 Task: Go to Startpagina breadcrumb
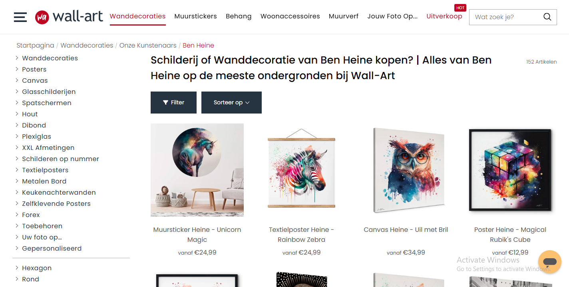click(x=35, y=46)
